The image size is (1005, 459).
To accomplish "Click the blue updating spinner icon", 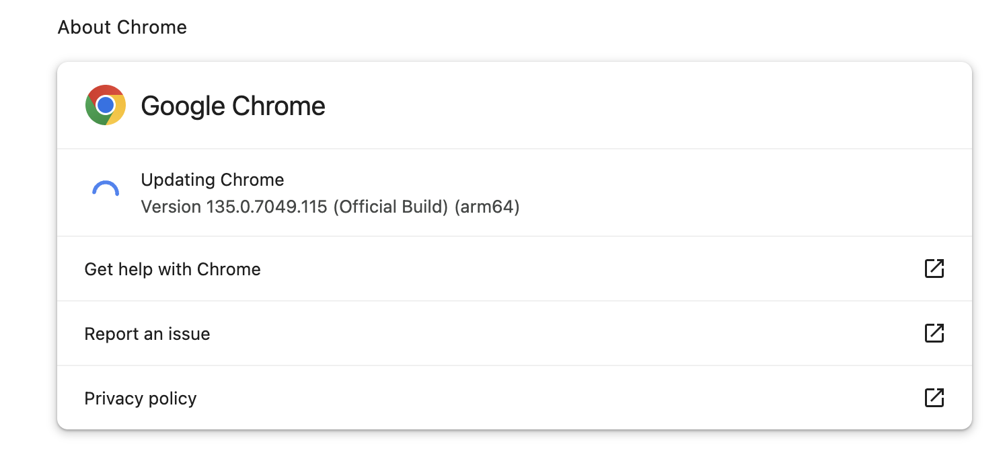I will pos(106,188).
